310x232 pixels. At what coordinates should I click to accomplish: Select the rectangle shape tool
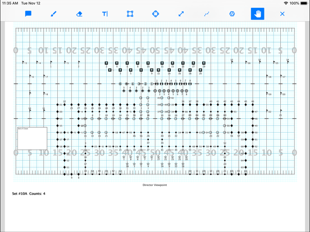tap(130, 14)
